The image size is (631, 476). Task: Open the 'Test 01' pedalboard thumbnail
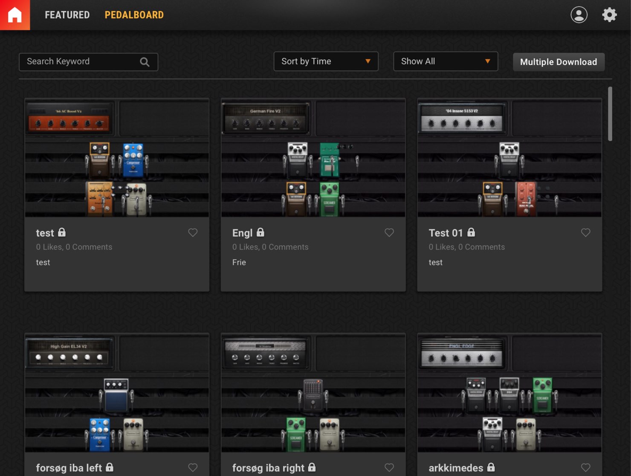coord(509,158)
